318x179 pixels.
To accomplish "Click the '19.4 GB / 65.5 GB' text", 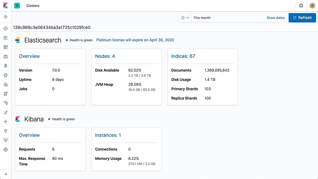I will tap(142, 89).
